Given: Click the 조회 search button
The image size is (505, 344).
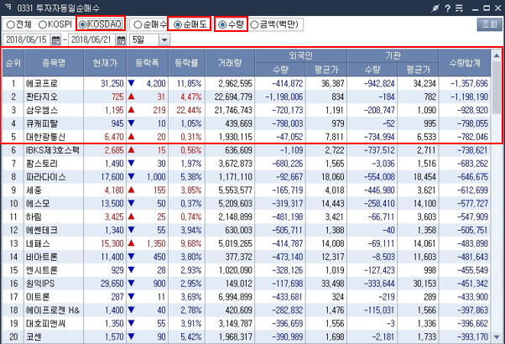Looking at the screenshot, I should coord(489,24).
